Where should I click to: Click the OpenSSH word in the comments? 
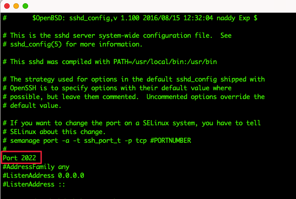pyautogui.click(x=25, y=88)
